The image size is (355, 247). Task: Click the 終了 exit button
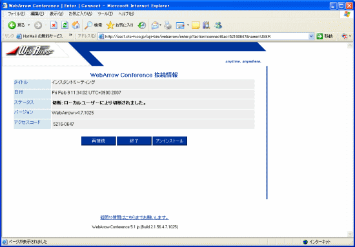134,141
